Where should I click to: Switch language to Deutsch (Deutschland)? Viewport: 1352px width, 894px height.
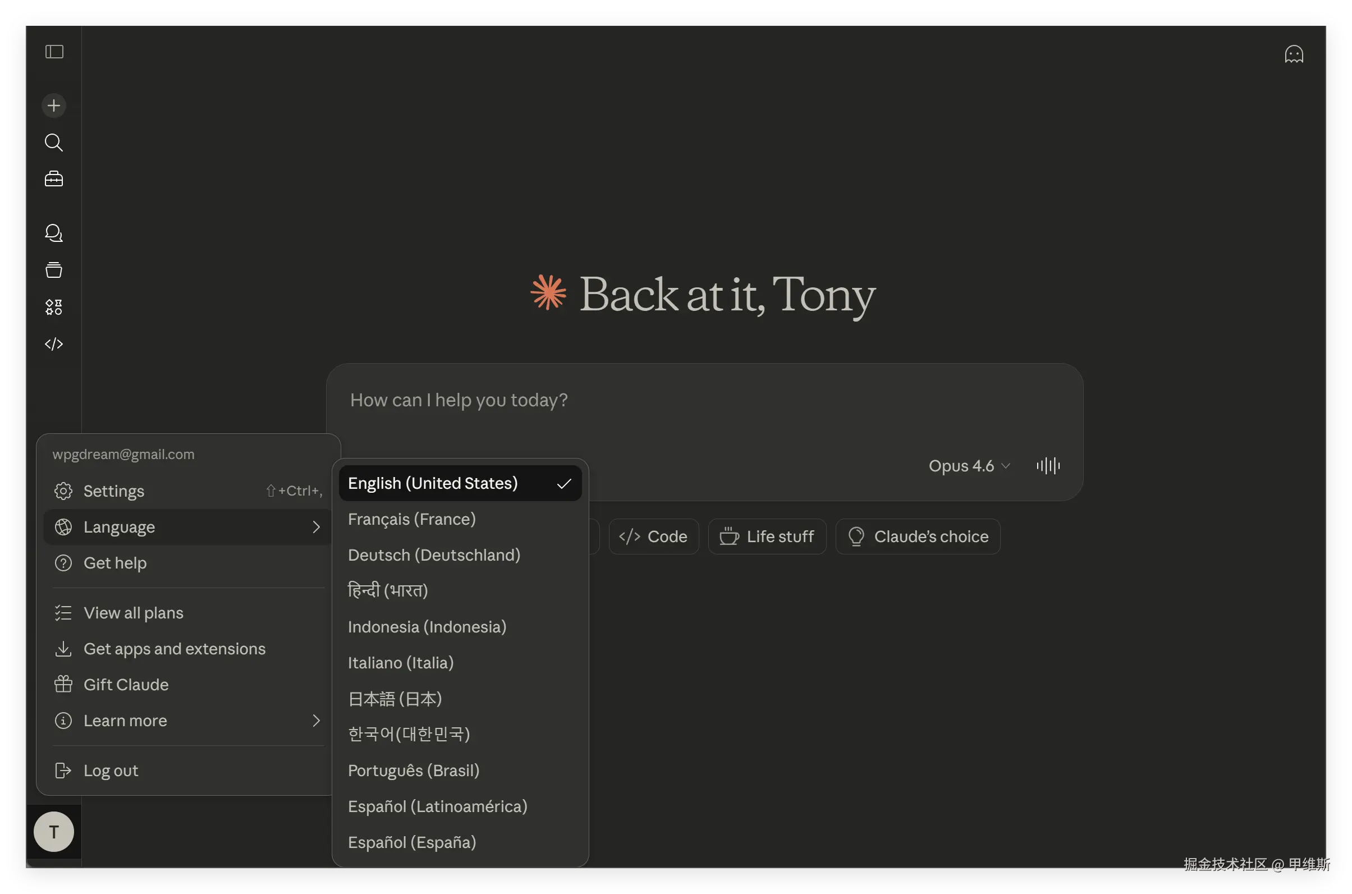point(434,556)
